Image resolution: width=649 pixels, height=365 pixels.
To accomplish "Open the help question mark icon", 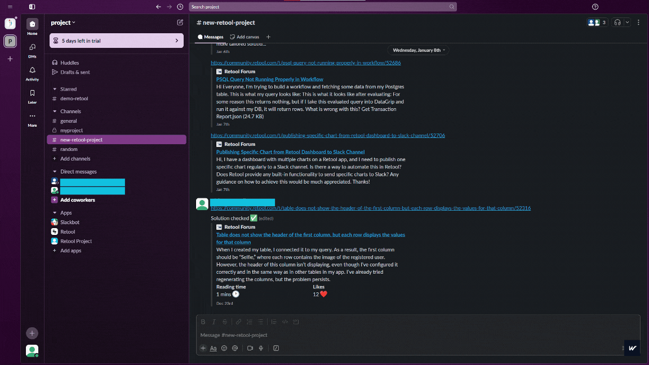I will click(x=595, y=7).
